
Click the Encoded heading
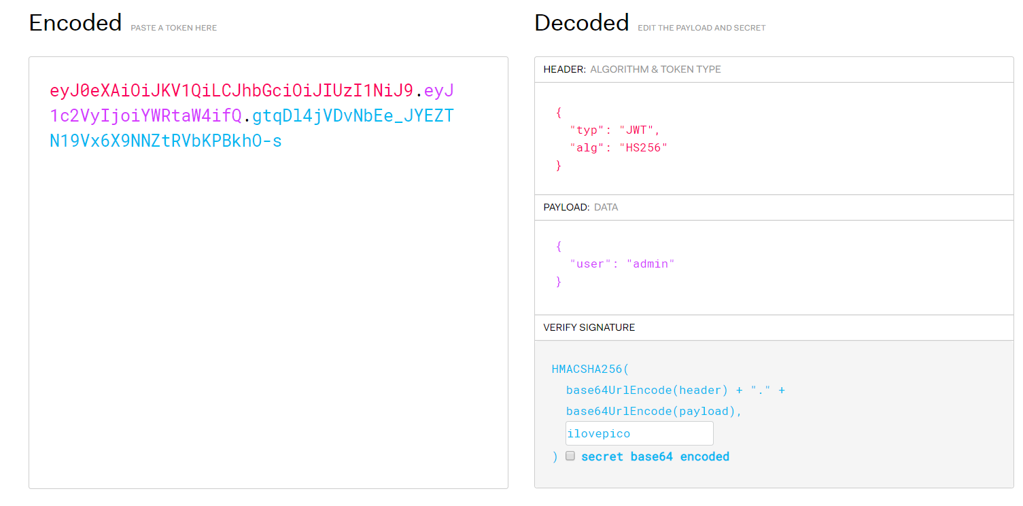[75, 23]
